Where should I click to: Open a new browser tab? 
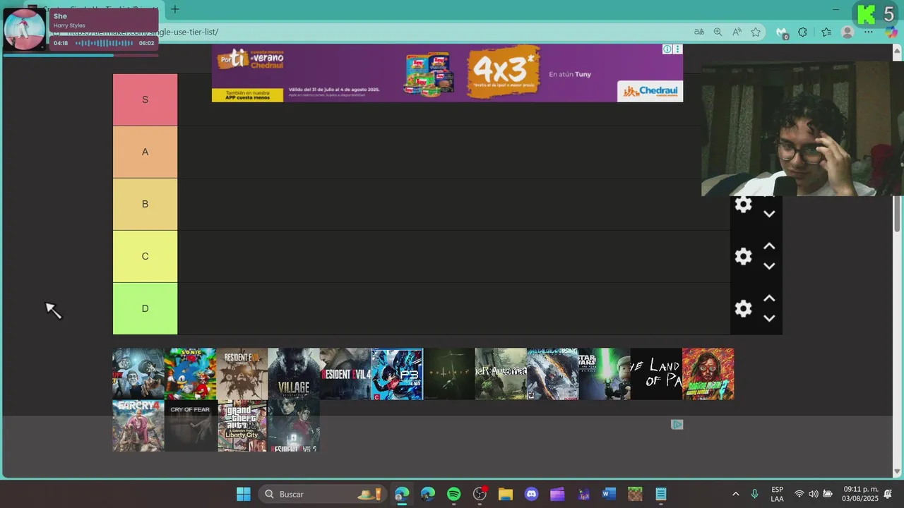(x=175, y=9)
